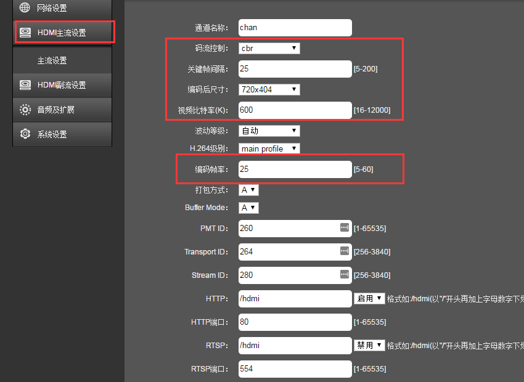Viewport: 524px width, 382px height.
Task: Open the 波动等级 自动 dropdown
Action: coord(269,131)
